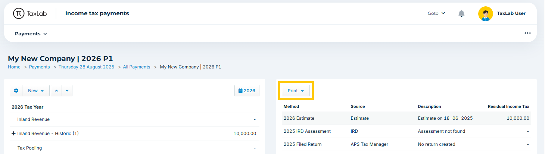Open the notifications bell
Screen dimensions: 545x154
[x=461, y=13]
